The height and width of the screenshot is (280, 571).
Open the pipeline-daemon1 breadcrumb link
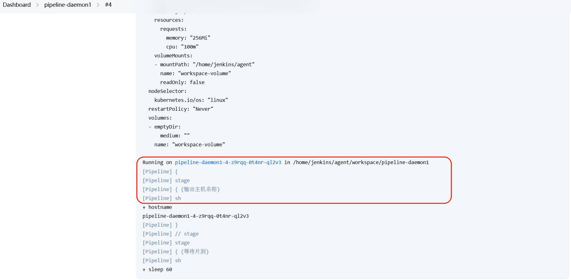coord(68,5)
